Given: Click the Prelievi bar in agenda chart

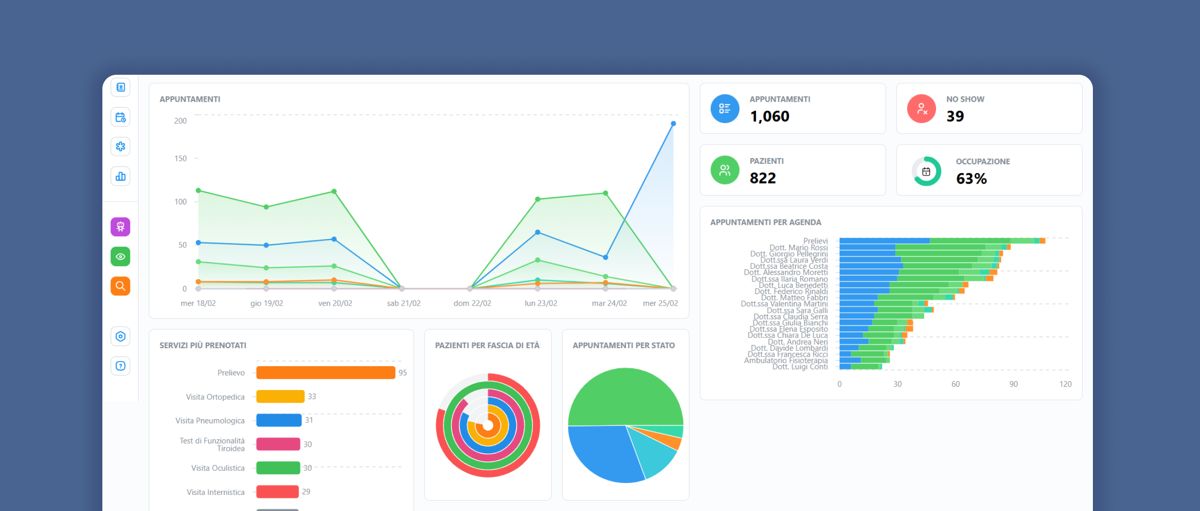Looking at the screenshot, I should (x=942, y=241).
